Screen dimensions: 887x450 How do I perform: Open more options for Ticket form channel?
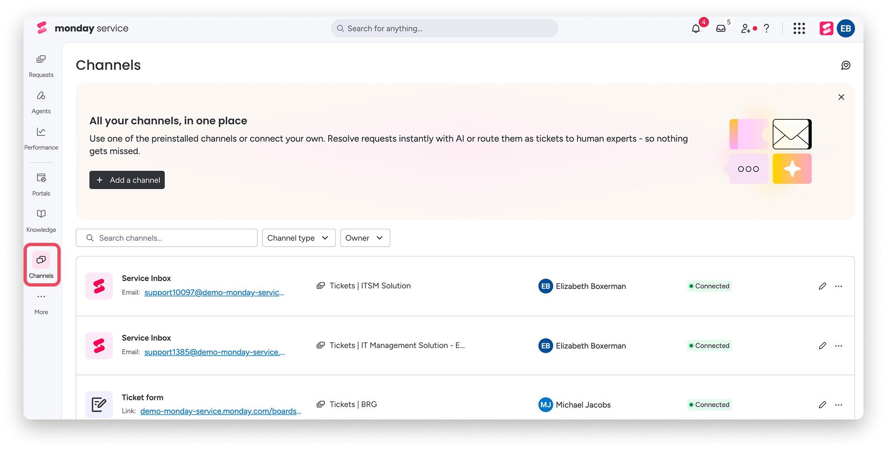[839, 405]
